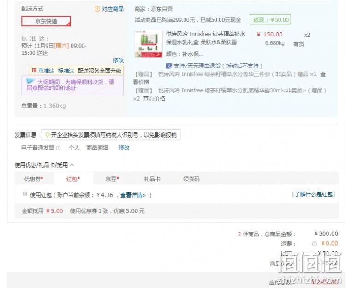The width and height of the screenshot is (346, 288).
Task: Click the 有货 stock status
Action: (x=299, y=44)
